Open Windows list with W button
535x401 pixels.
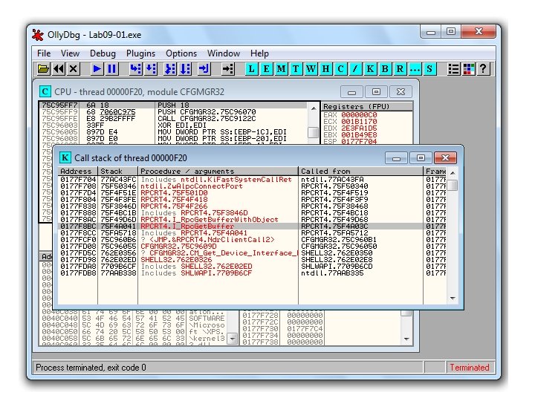(x=311, y=69)
